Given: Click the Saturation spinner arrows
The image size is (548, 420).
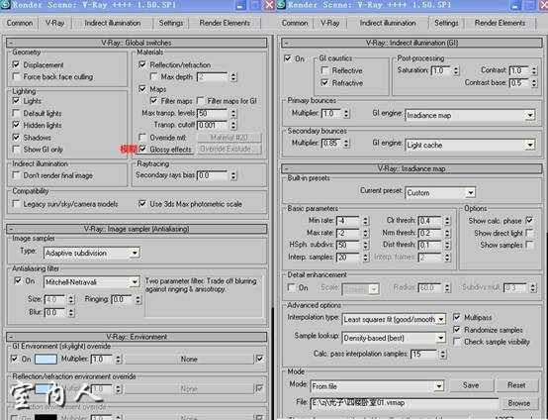Looking at the screenshot, I should tap(456, 70).
